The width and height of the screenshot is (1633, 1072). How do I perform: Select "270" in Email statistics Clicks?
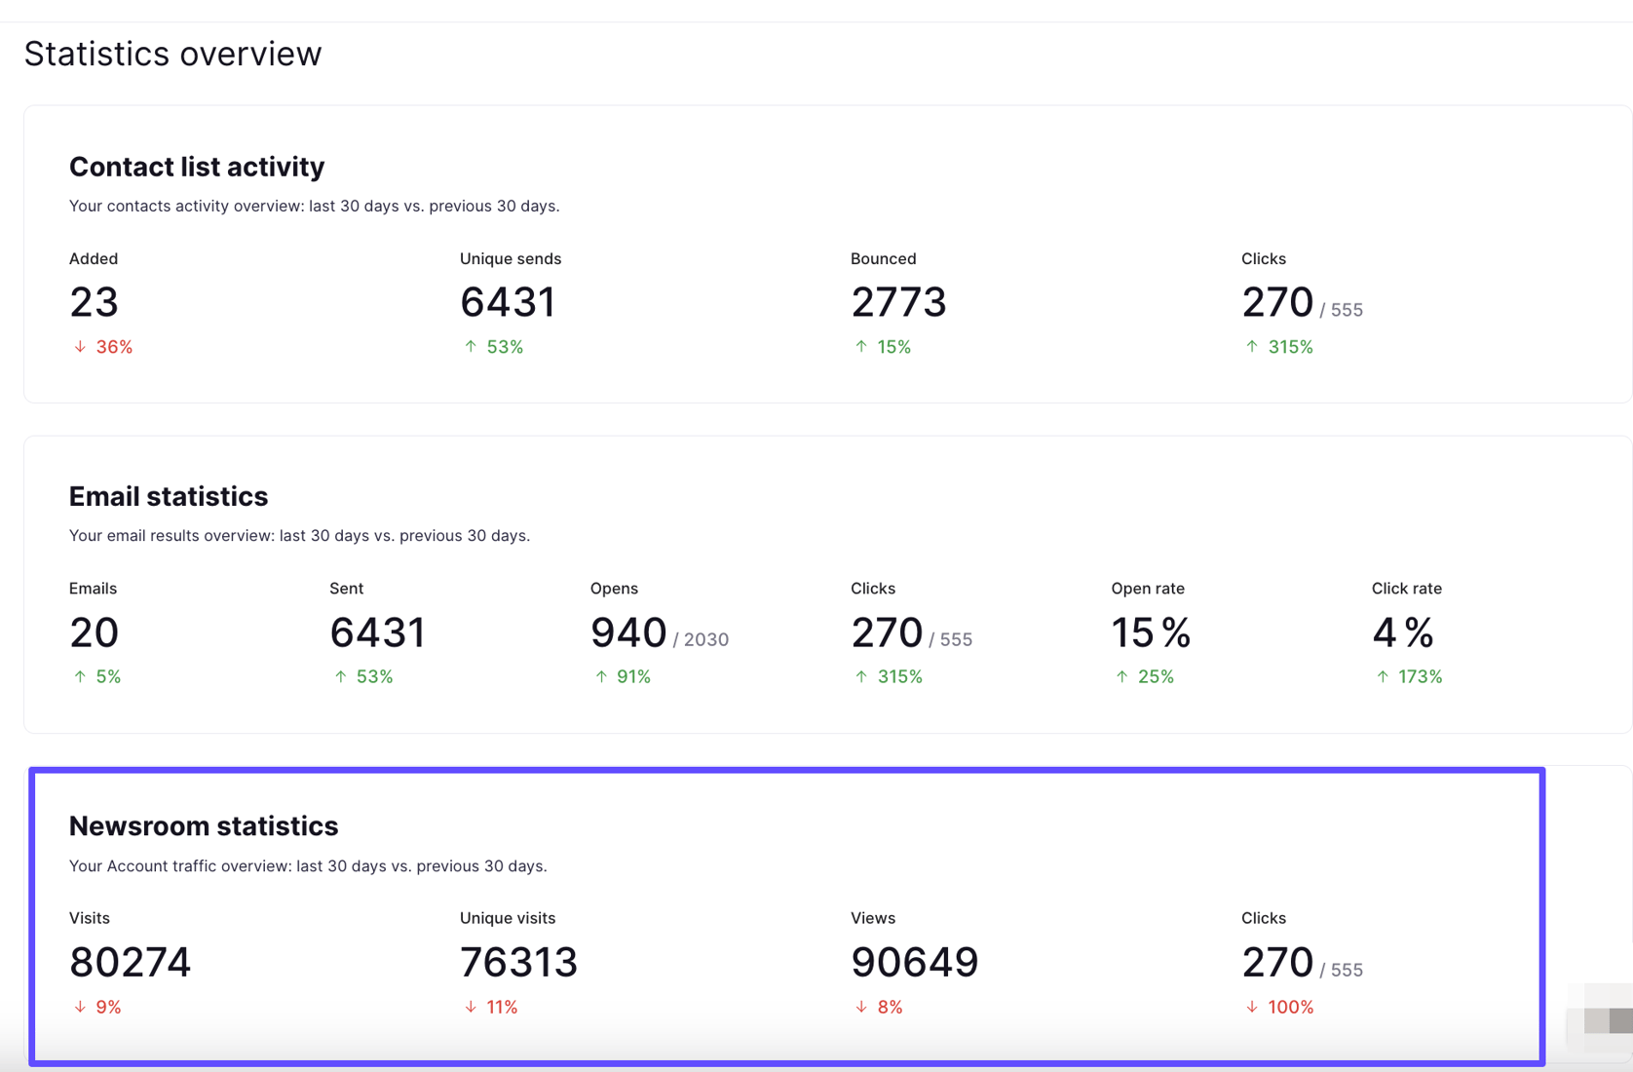887,632
